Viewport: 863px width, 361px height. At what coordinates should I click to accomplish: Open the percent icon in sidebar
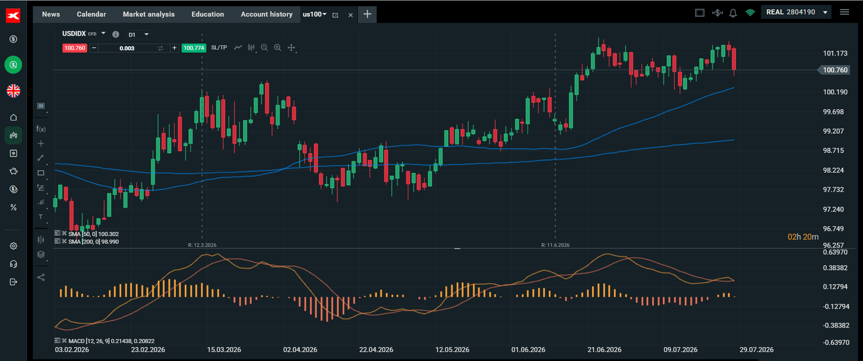(x=13, y=207)
